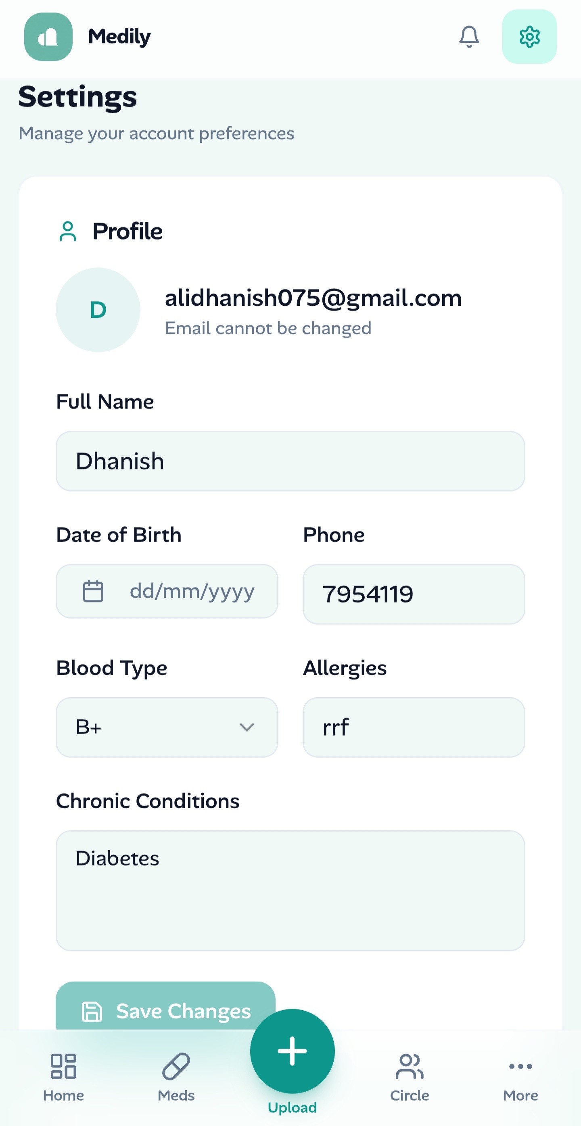Click the Blood Type chevron arrow
This screenshot has width=581, height=1126.
click(247, 727)
